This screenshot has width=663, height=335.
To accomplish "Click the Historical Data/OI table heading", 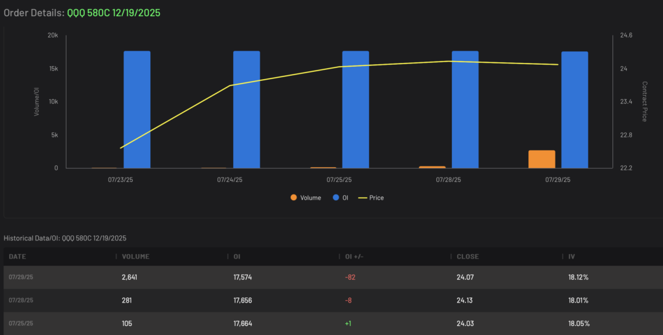I will [x=65, y=238].
